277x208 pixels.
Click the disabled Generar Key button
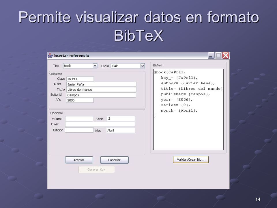[97, 170]
